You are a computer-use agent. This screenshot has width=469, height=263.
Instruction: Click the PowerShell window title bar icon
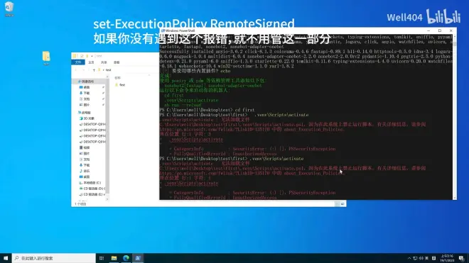click(x=163, y=30)
